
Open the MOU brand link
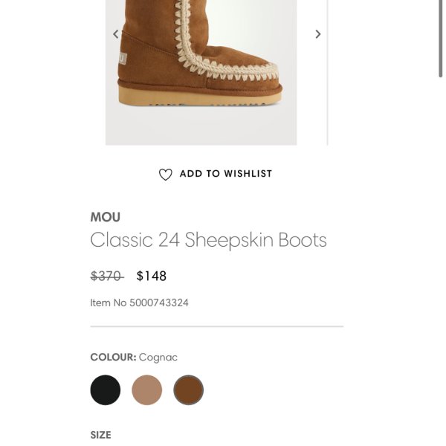(105, 217)
